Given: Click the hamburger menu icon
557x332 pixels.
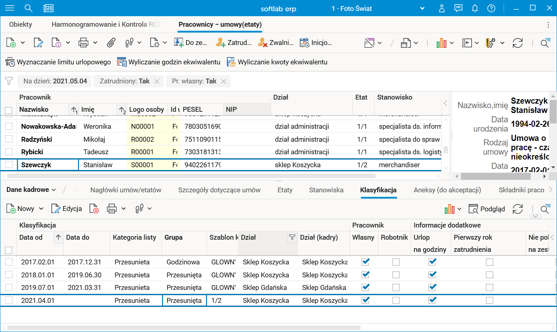Looking at the screenshot, I should coord(10,8).
